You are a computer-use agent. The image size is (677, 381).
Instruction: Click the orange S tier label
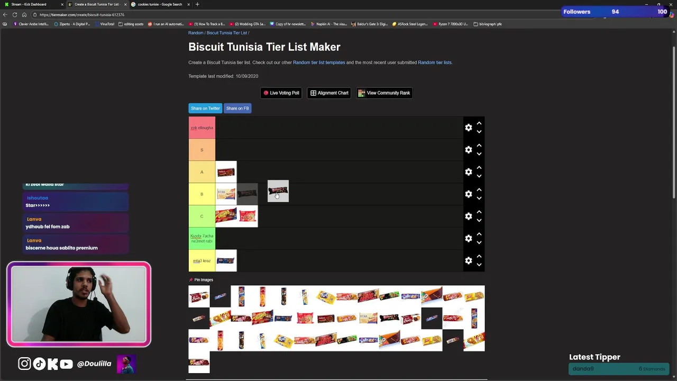[202, 150]
